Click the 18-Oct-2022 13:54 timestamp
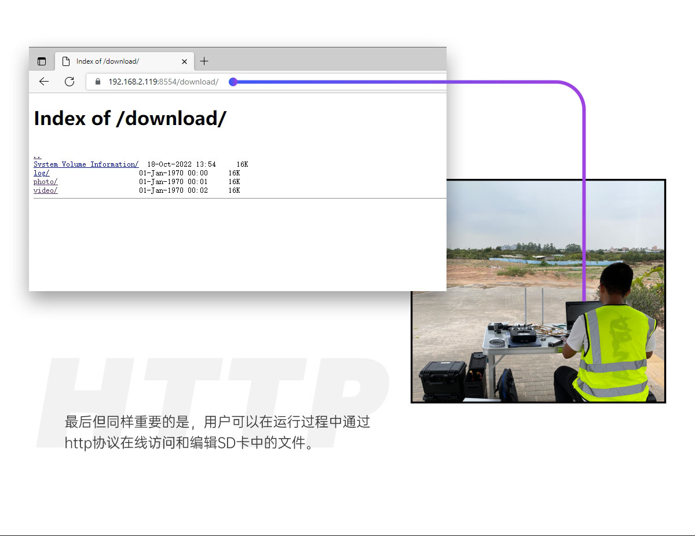Viewport: 695px width, 536px height. point(181,164)
